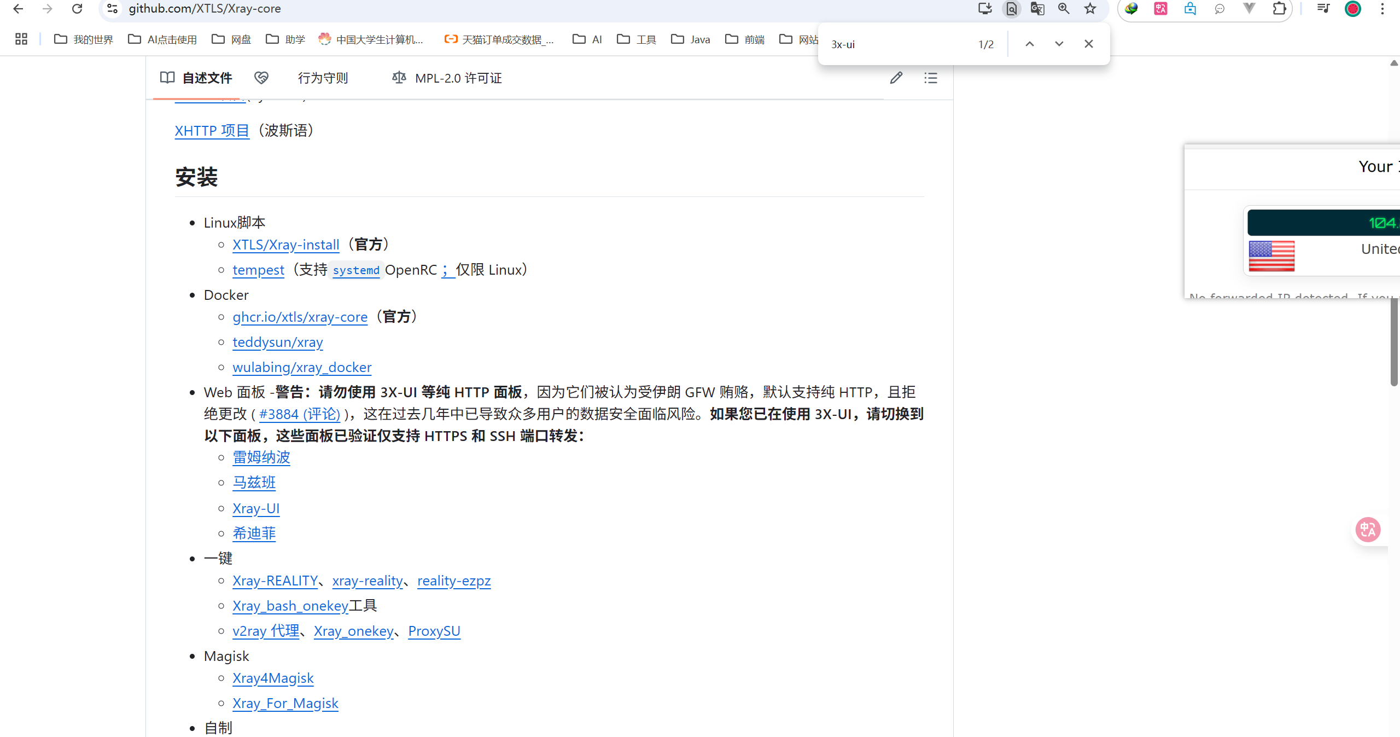
Task: Open the speech bubble chat extension
Action: tap(1220, 9)
